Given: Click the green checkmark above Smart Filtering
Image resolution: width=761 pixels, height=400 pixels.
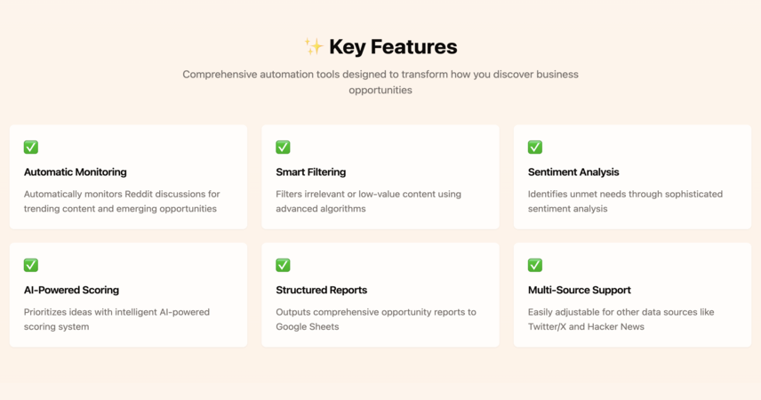Looking at the screenshot, I should [x=283, y=147].
